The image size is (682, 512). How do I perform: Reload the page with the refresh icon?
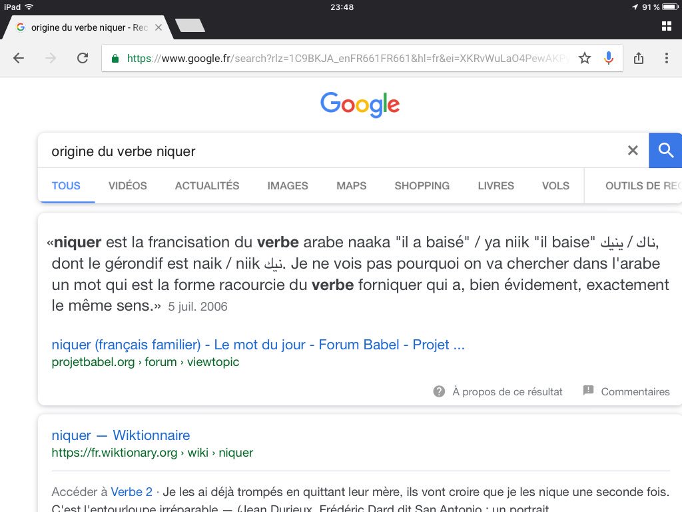tap(83, 58)
